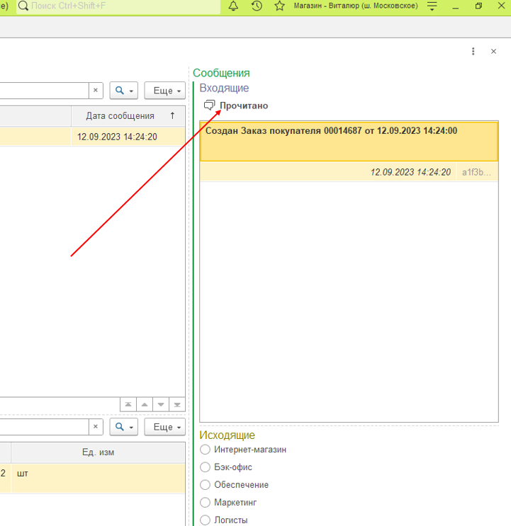
Task: Select the Интернет-магазин radio button
Action: 206,450
